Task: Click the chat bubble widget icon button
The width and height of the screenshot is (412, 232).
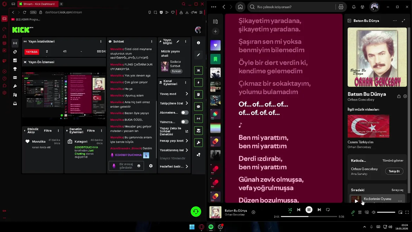Action: click(198, 107)
